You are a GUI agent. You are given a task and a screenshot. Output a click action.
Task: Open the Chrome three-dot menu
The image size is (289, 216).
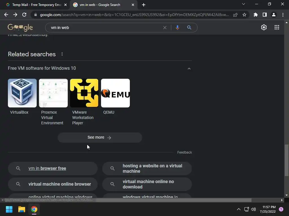[283, 15]
